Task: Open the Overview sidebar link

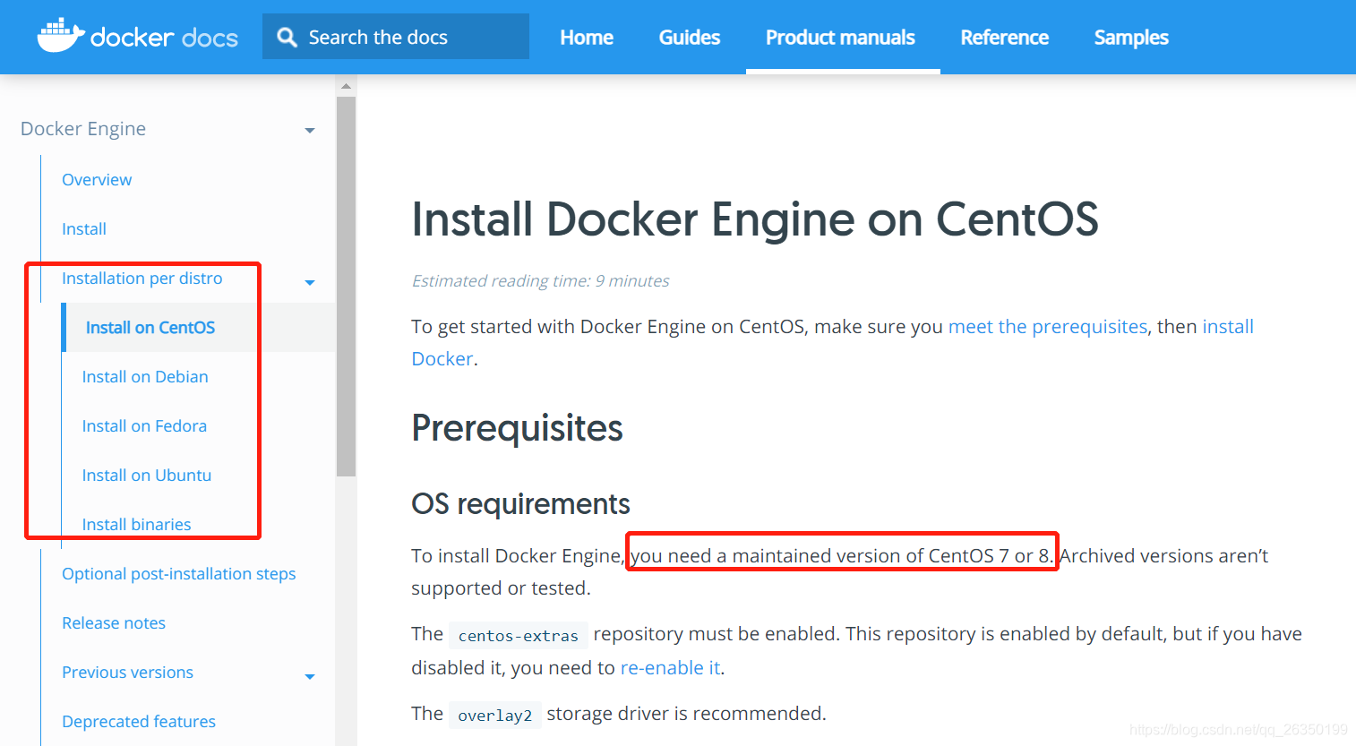Action: pos(97,180)
